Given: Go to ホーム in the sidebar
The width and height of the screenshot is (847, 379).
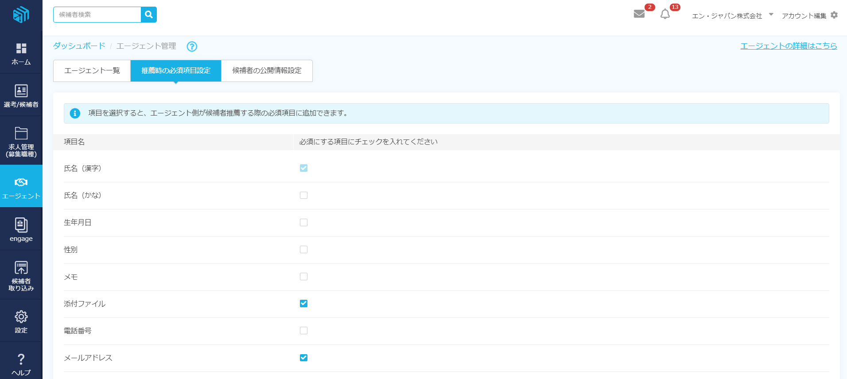Looking at the screenshot, I should (21, 54).
